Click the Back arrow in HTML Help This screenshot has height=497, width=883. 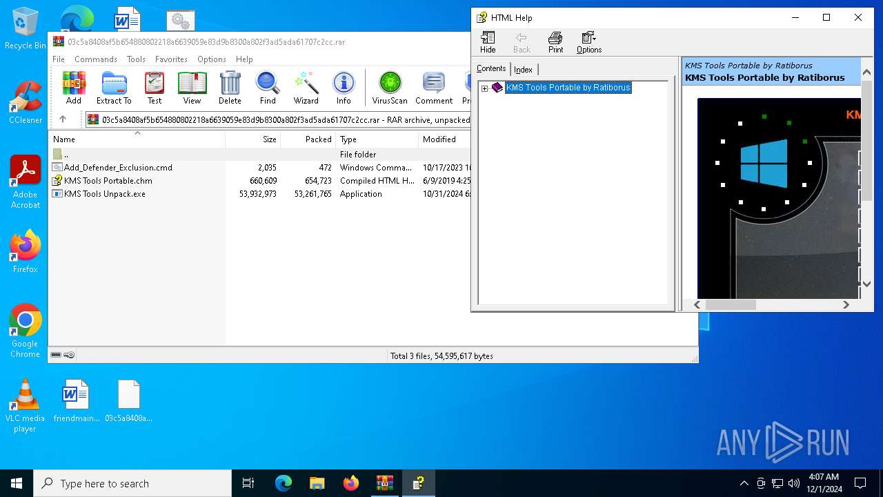pos(522,42)
